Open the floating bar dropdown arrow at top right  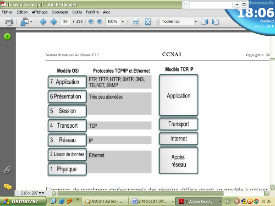click(237, 5)
